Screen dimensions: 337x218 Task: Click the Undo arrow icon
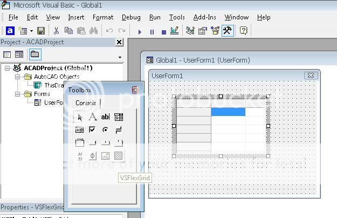pos(109,31)
